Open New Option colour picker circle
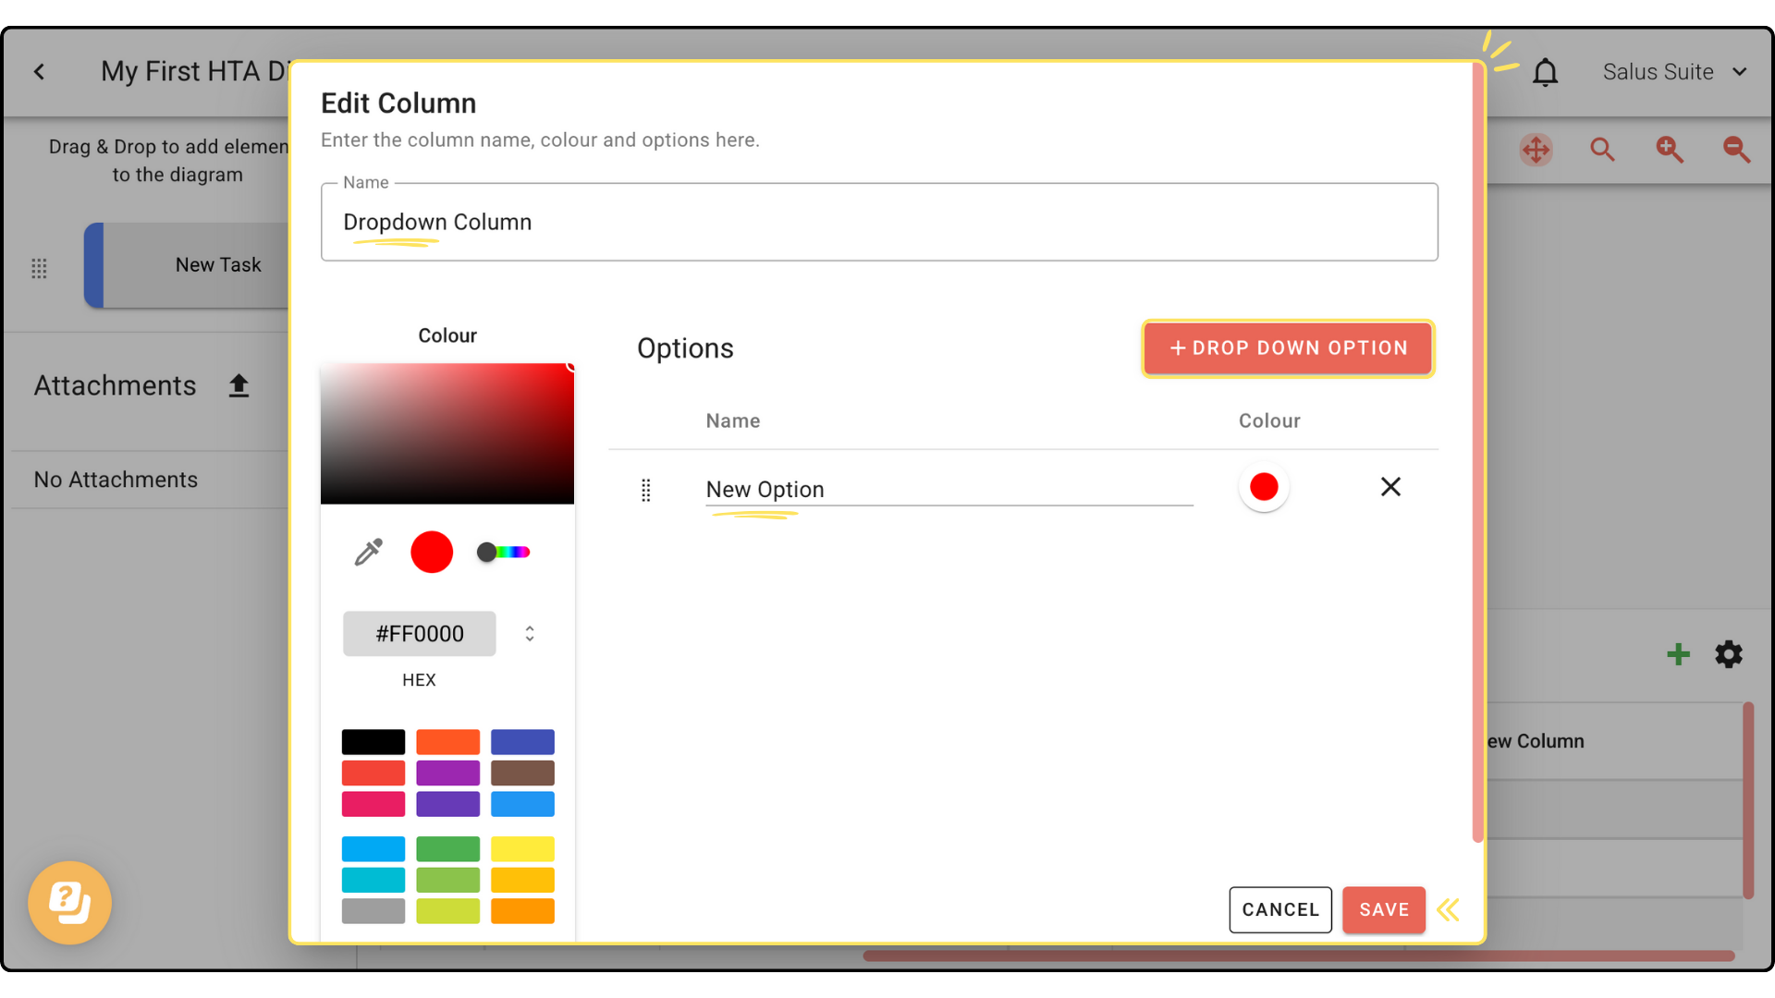 [1264, 487]
